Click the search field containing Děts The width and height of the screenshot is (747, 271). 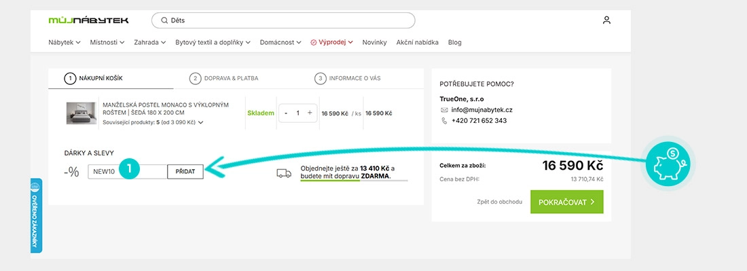point(283,20)
